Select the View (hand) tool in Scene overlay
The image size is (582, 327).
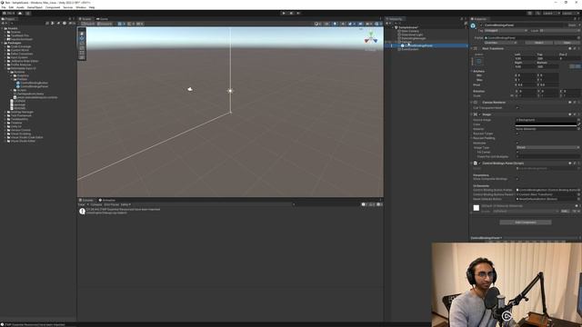point(82,34)
